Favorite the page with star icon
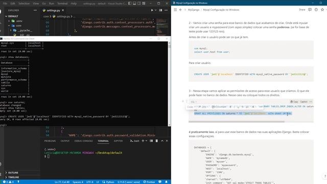Image resolution: width=327 pixels, height=184 pixels. pos(322,10)
